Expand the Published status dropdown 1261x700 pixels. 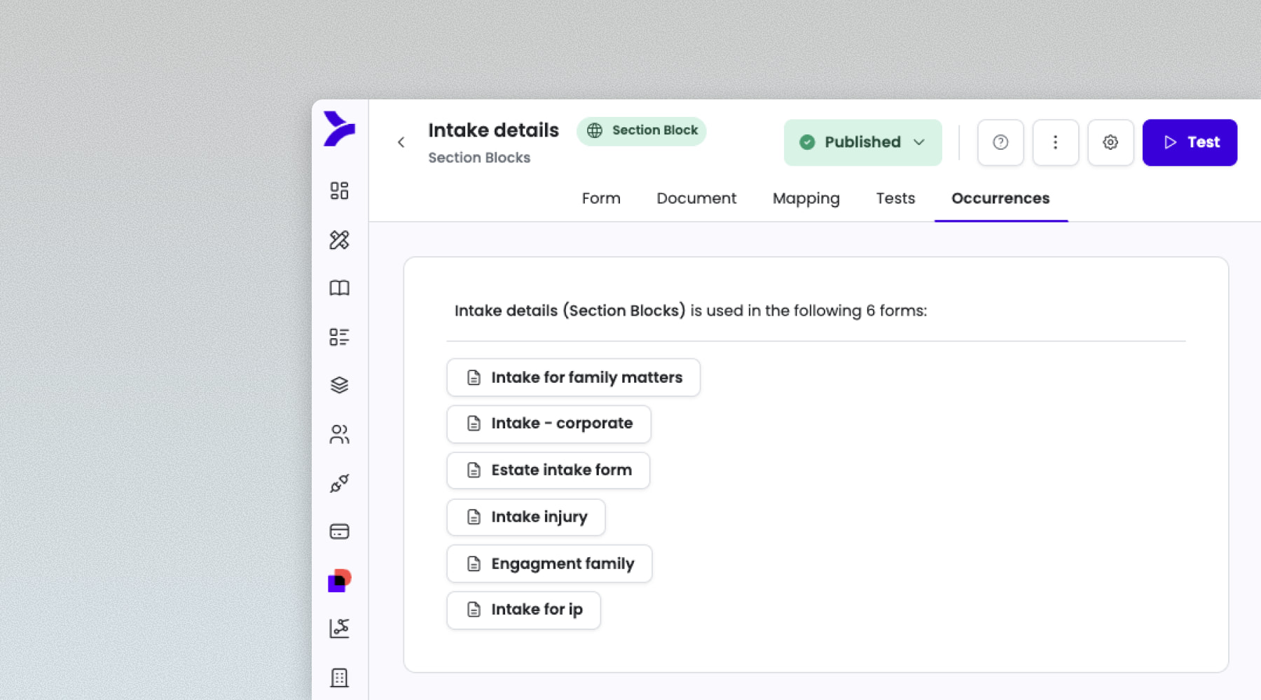[862, 143]
